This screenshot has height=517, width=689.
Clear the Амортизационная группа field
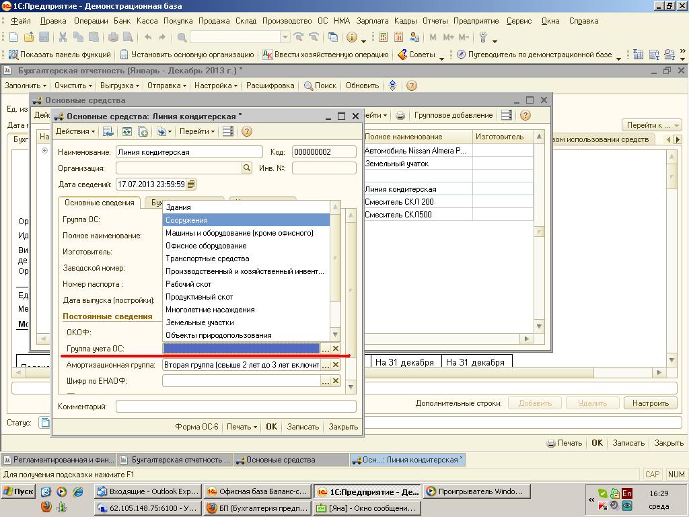click(x=336, y=365)
